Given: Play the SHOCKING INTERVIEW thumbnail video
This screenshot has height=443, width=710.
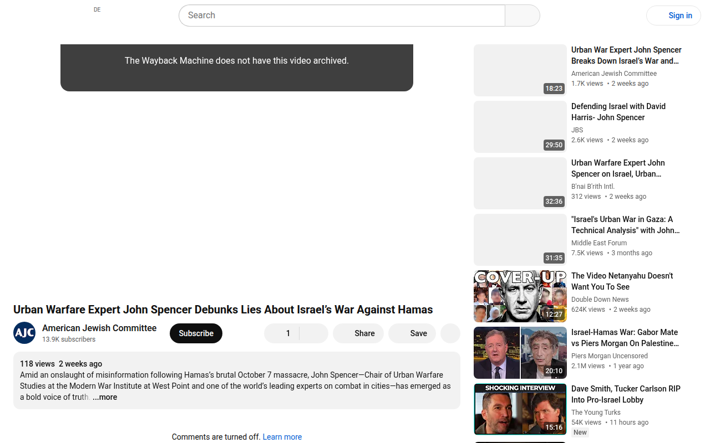Looking at the screenshot, I should tap(520, 409).
